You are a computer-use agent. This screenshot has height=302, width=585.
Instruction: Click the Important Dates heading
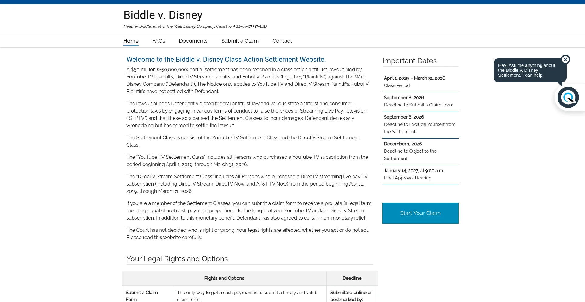coord(409,61)
